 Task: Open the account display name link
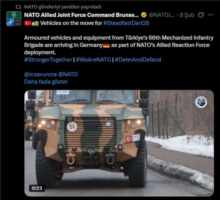point(81,15)
